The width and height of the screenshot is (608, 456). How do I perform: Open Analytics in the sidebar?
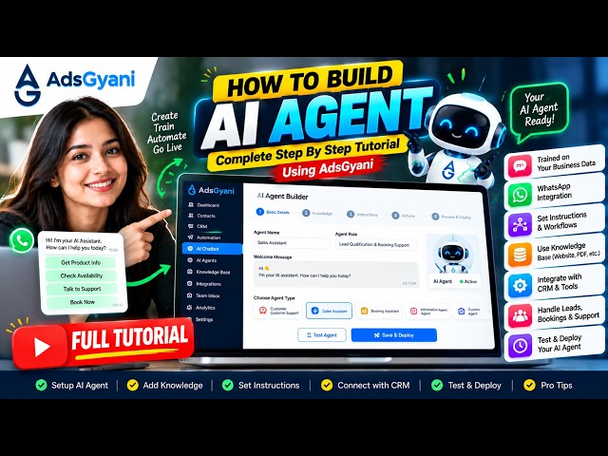(205, 308)
